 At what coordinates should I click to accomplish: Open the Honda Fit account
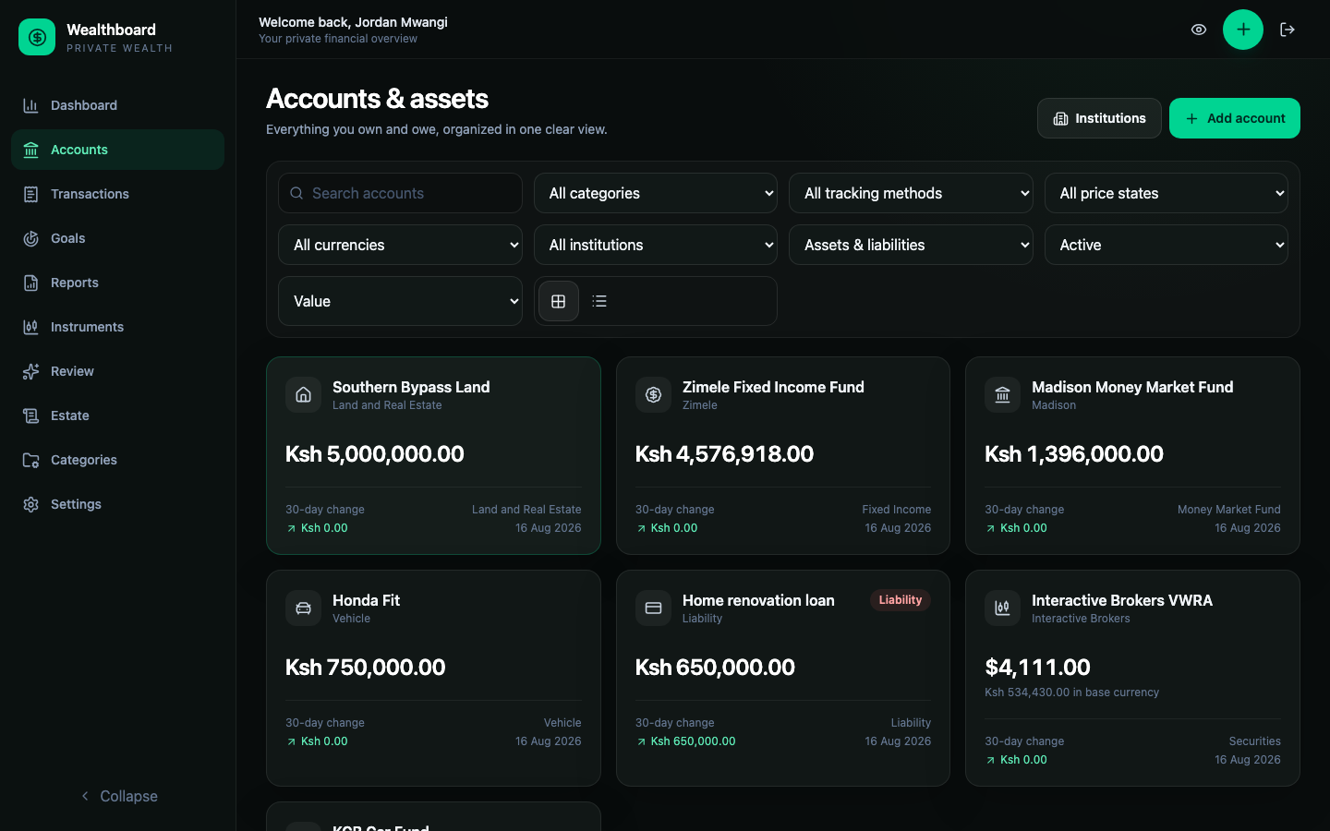tap(433, 679)
